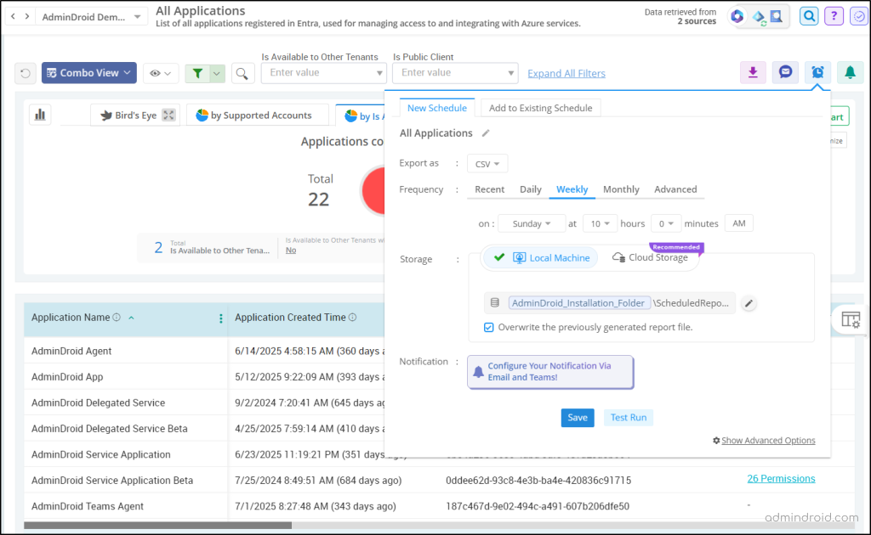Screen dimensions: 871x535
Task: Expand Bird's Eye to fullscreen
Action: [x=168, y=115]
